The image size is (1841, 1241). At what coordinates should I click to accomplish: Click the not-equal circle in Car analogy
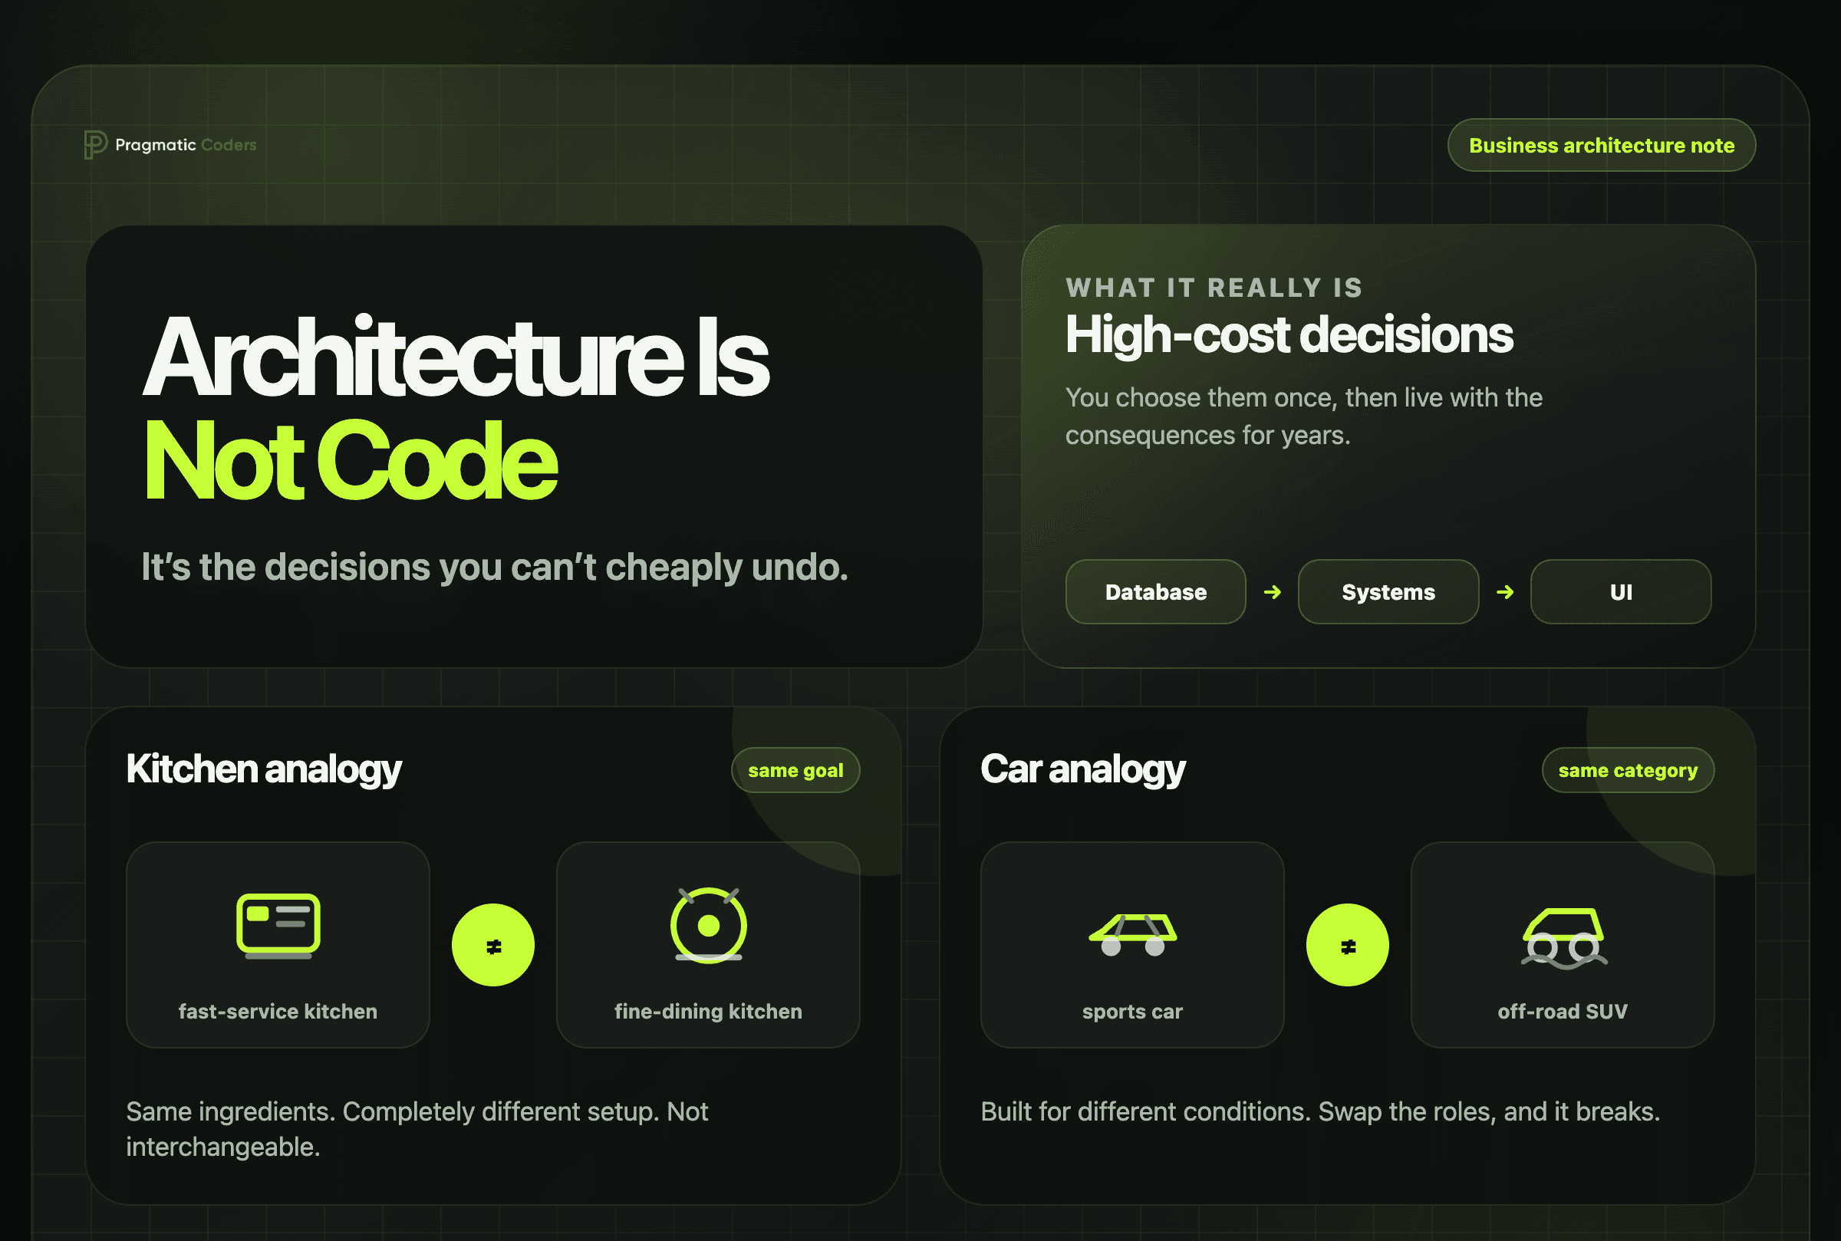1347,945
